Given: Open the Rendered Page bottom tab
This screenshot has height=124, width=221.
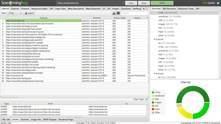Looking at the screenshot, I should [66, 119].
